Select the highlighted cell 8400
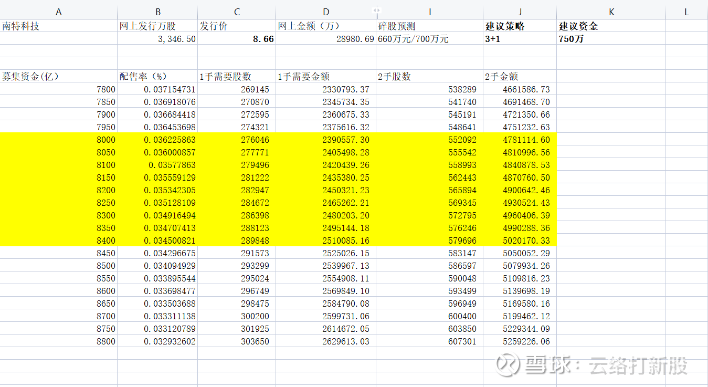The height and width of the screenshot is (387, 708). (59, 240)
